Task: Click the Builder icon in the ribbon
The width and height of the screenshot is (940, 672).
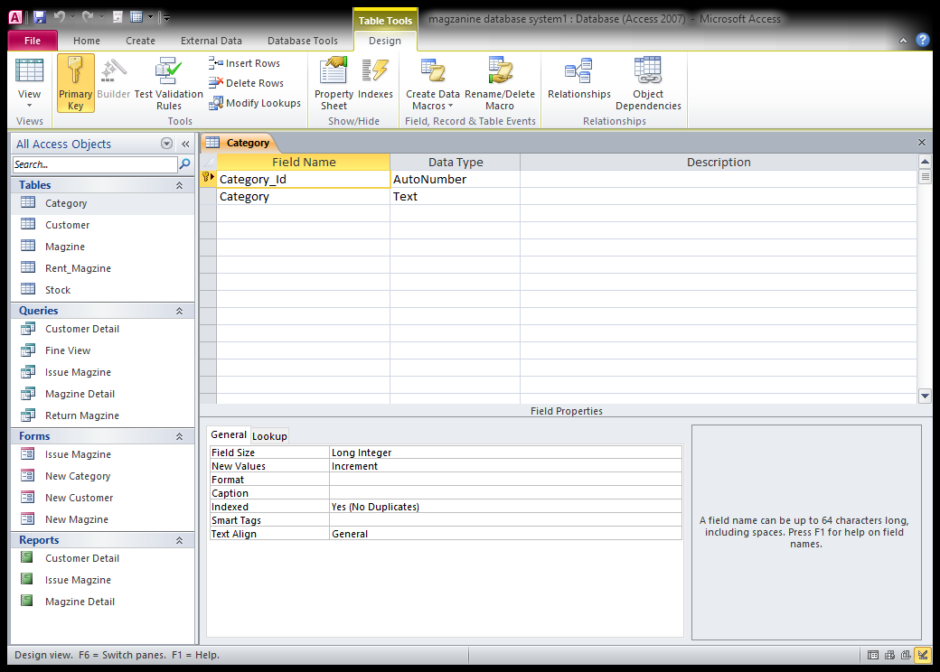Action: tap(113, 83)
